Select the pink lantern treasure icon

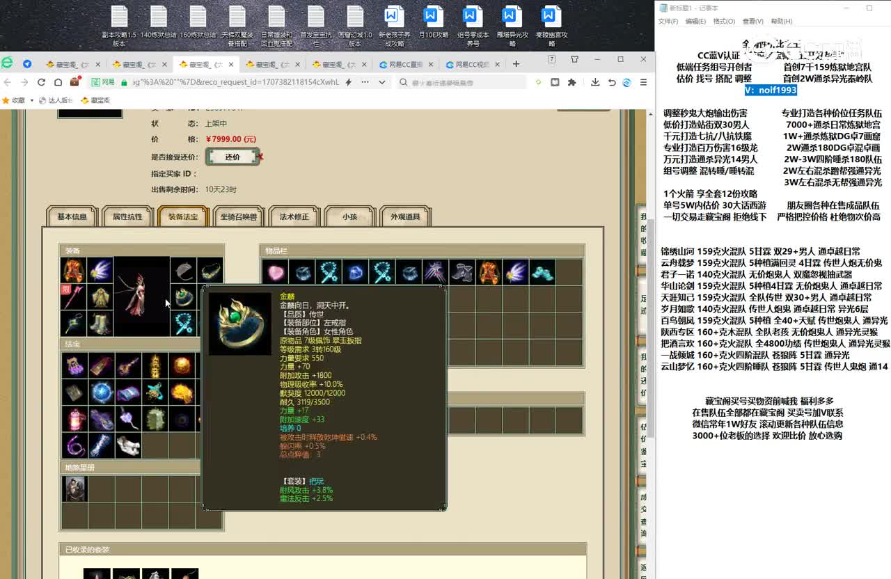pos(74,419)
